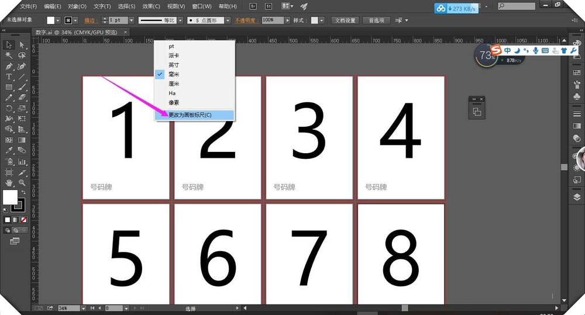Viewport: 585px width, 315px height.
Task: Reset to default fill and stroke
Action: pyautogui.click(x=5, y=210)
